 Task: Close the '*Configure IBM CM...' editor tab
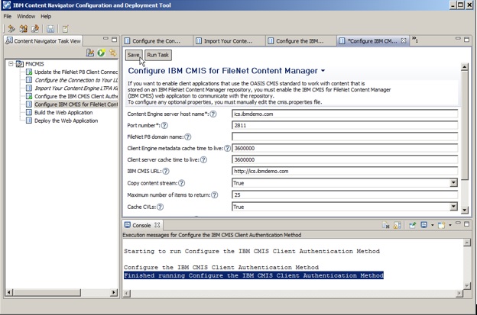tap(404, 40)
